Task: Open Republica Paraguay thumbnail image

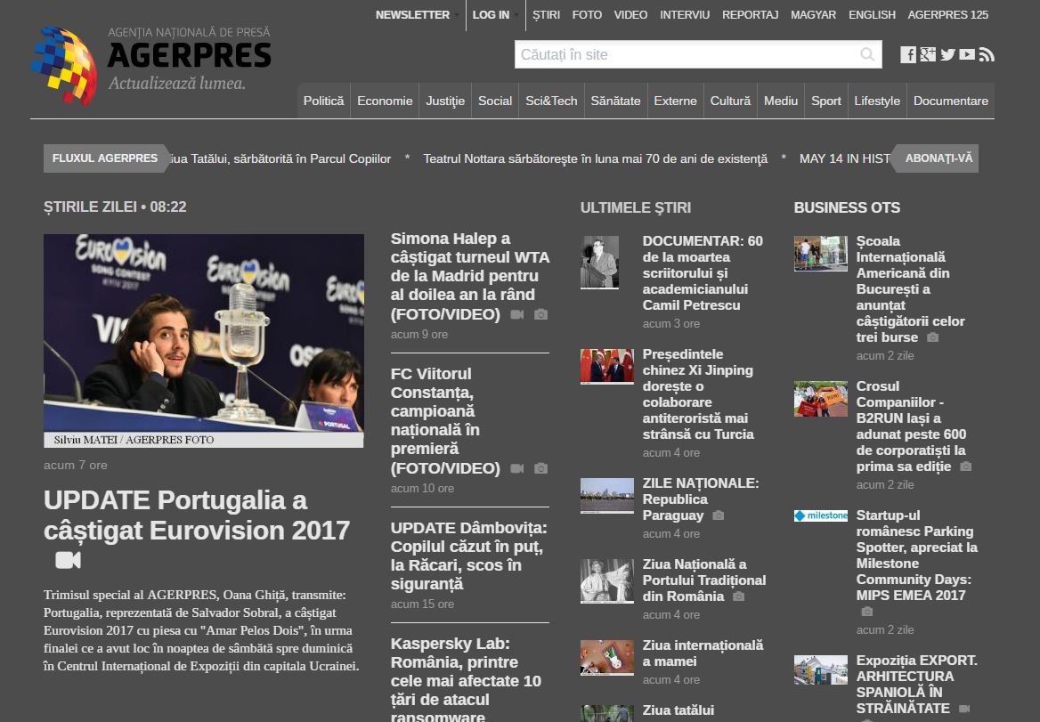Action: tap(607, 496)
